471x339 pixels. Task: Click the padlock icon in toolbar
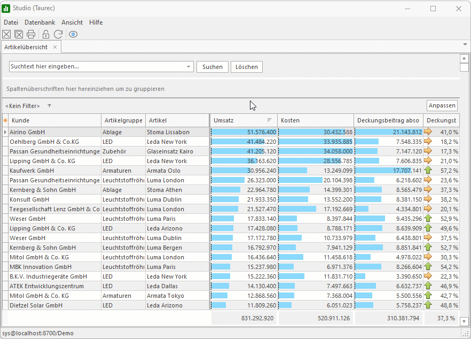point(46,34)
